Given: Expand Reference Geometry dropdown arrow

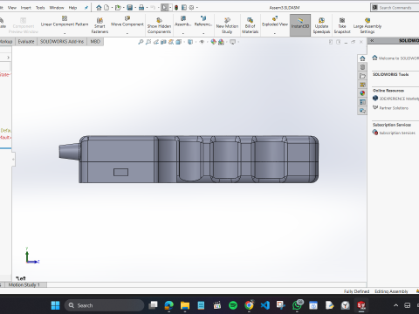Looking at the screenshot, I should click(x=203, y=33).
